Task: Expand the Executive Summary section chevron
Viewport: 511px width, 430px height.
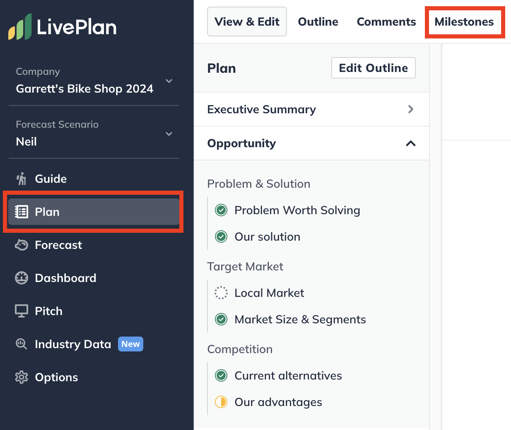Action: [411, 109]
